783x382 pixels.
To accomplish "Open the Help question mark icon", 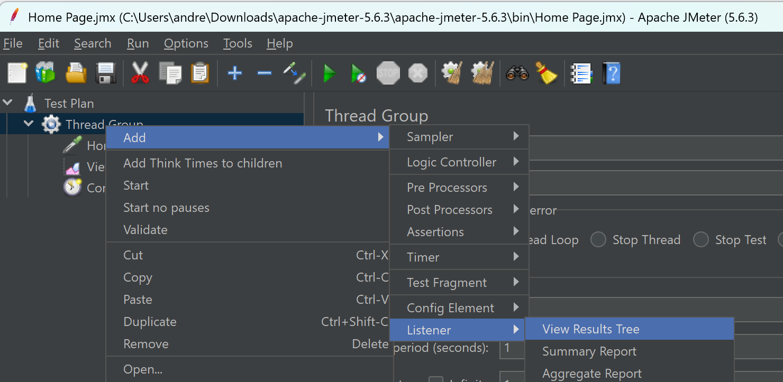I will click(611, 73).
